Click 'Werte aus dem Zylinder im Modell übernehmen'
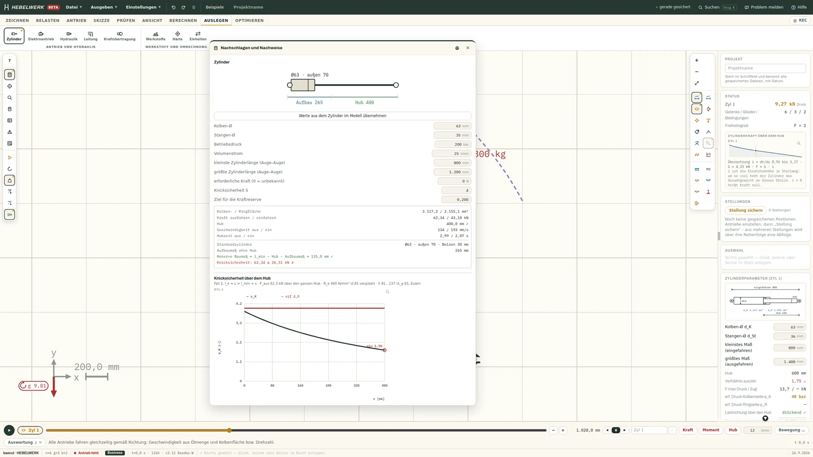 342,116
